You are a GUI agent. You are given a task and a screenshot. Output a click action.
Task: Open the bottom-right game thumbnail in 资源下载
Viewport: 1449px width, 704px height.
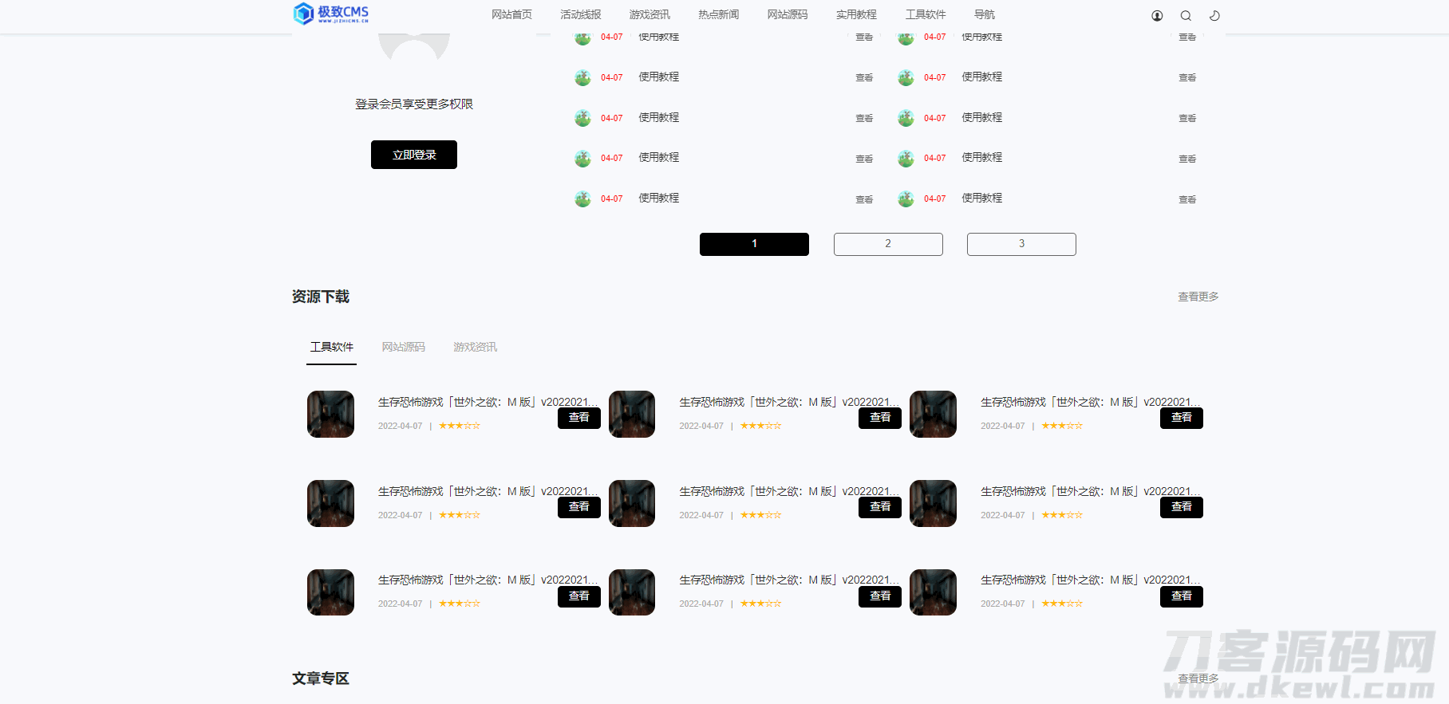point(933,592)
